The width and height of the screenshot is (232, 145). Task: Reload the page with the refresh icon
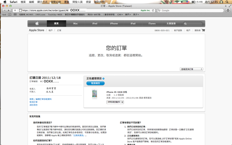click(153, 11)
